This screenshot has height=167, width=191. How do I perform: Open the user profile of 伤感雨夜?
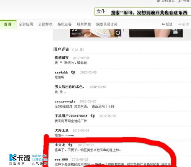click(62, 58)
